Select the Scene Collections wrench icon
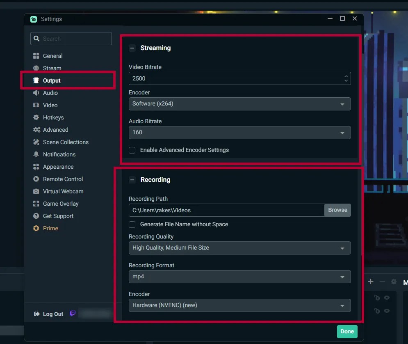Screen dimensions: 408x344 coord(36,142)
